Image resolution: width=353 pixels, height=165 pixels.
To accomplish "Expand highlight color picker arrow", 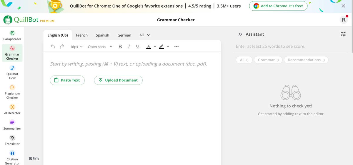I will pos(168,47).
